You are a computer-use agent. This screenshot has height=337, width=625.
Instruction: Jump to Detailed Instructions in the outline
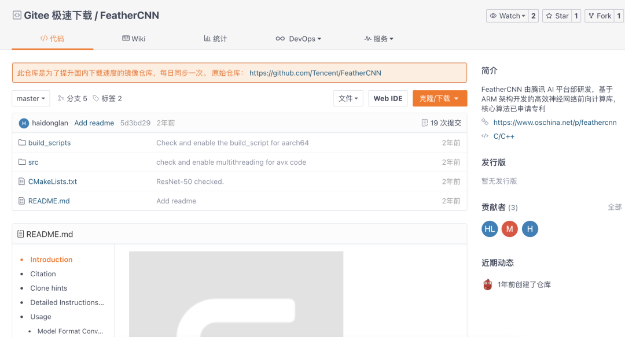[67, 302]
